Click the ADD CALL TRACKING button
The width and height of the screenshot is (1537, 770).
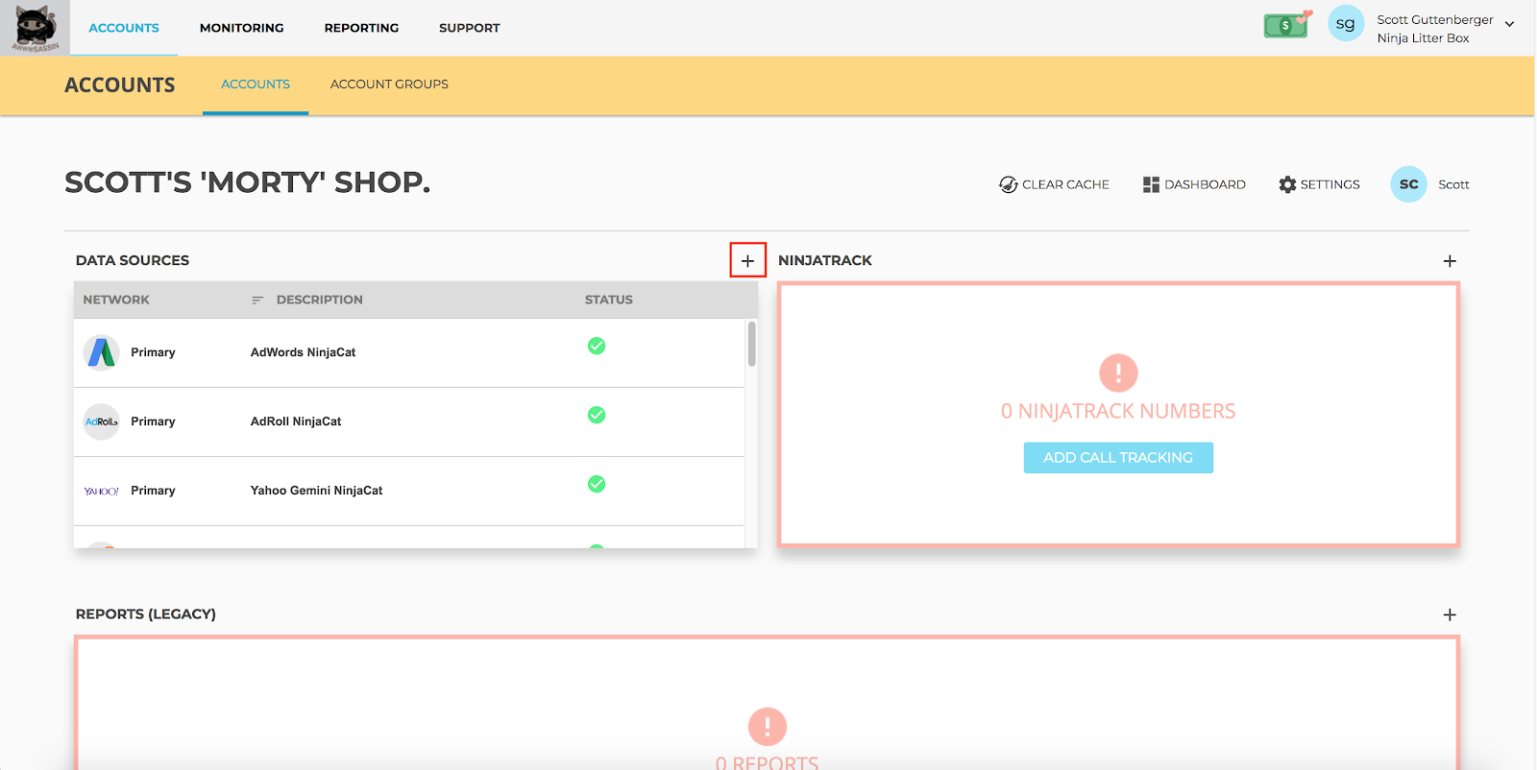pos(1118,458)
